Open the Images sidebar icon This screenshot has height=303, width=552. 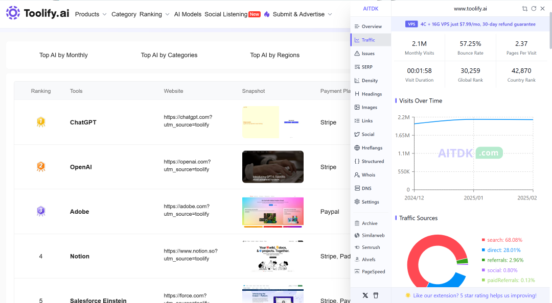(357, 107)
